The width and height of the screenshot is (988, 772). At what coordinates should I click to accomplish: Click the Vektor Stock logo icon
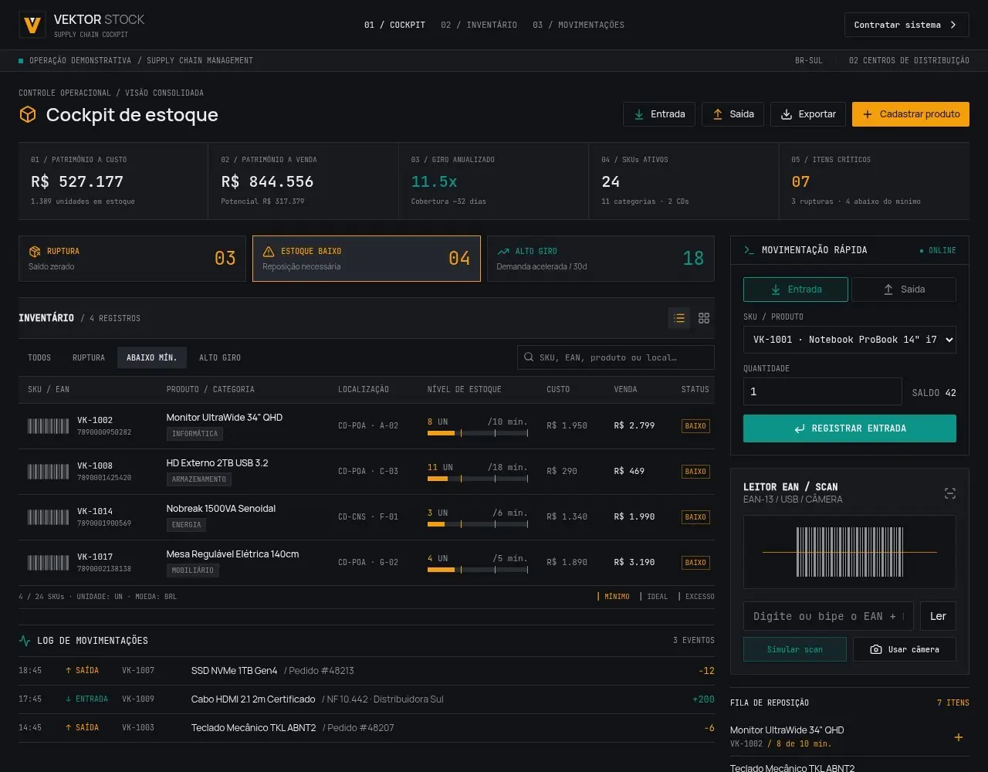[32, 25]
